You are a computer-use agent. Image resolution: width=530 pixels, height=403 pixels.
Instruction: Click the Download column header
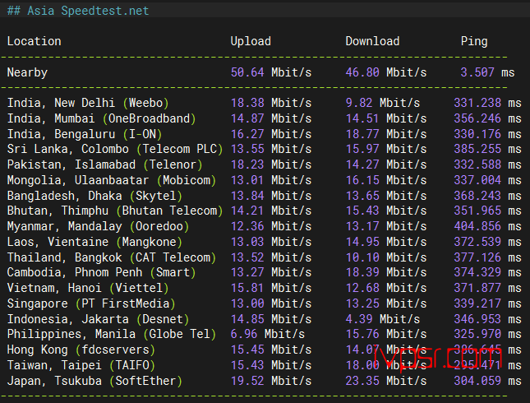pos(372,41)
